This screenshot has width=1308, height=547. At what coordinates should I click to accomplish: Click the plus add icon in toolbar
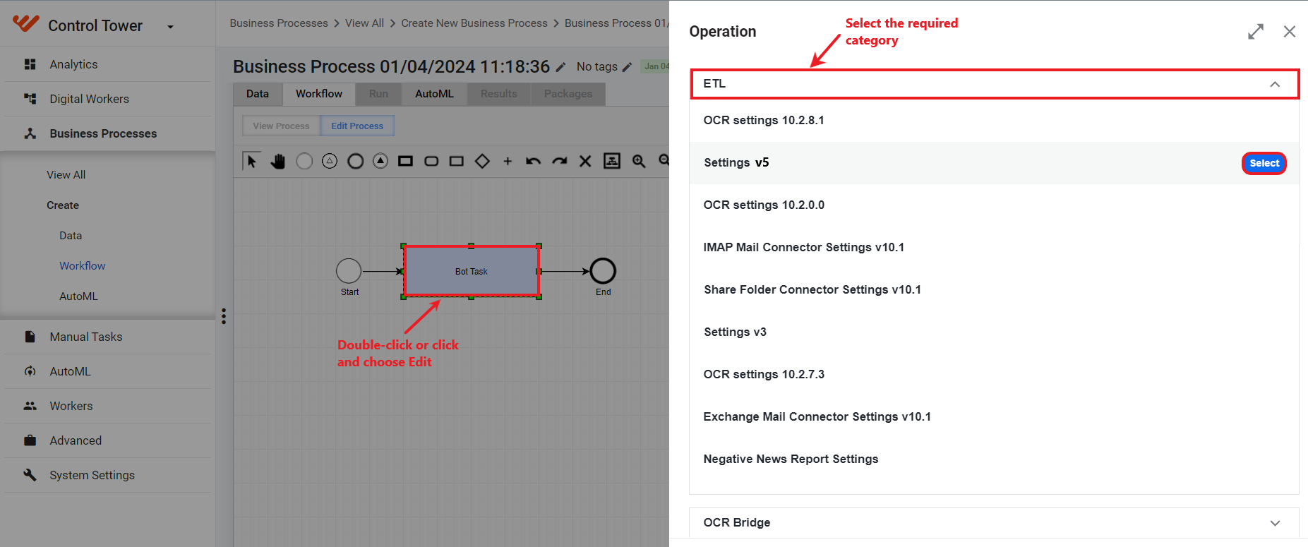coord(508,161)
